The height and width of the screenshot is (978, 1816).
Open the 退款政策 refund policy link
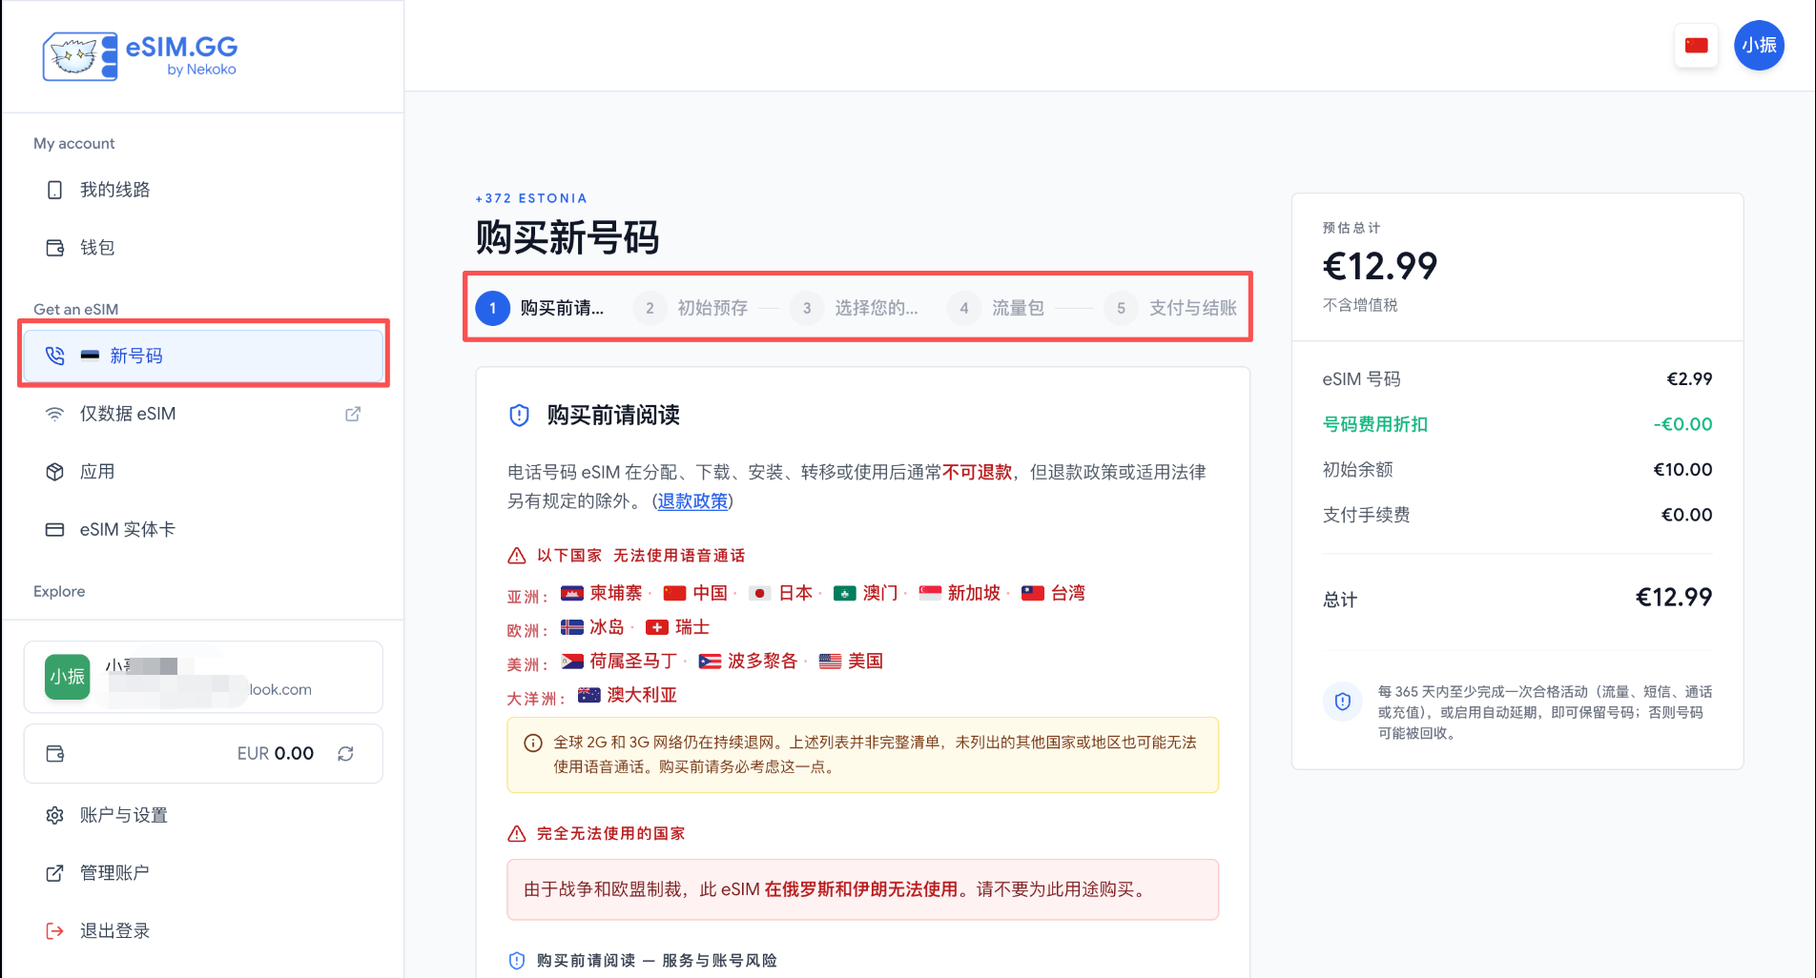pos(692,501)
